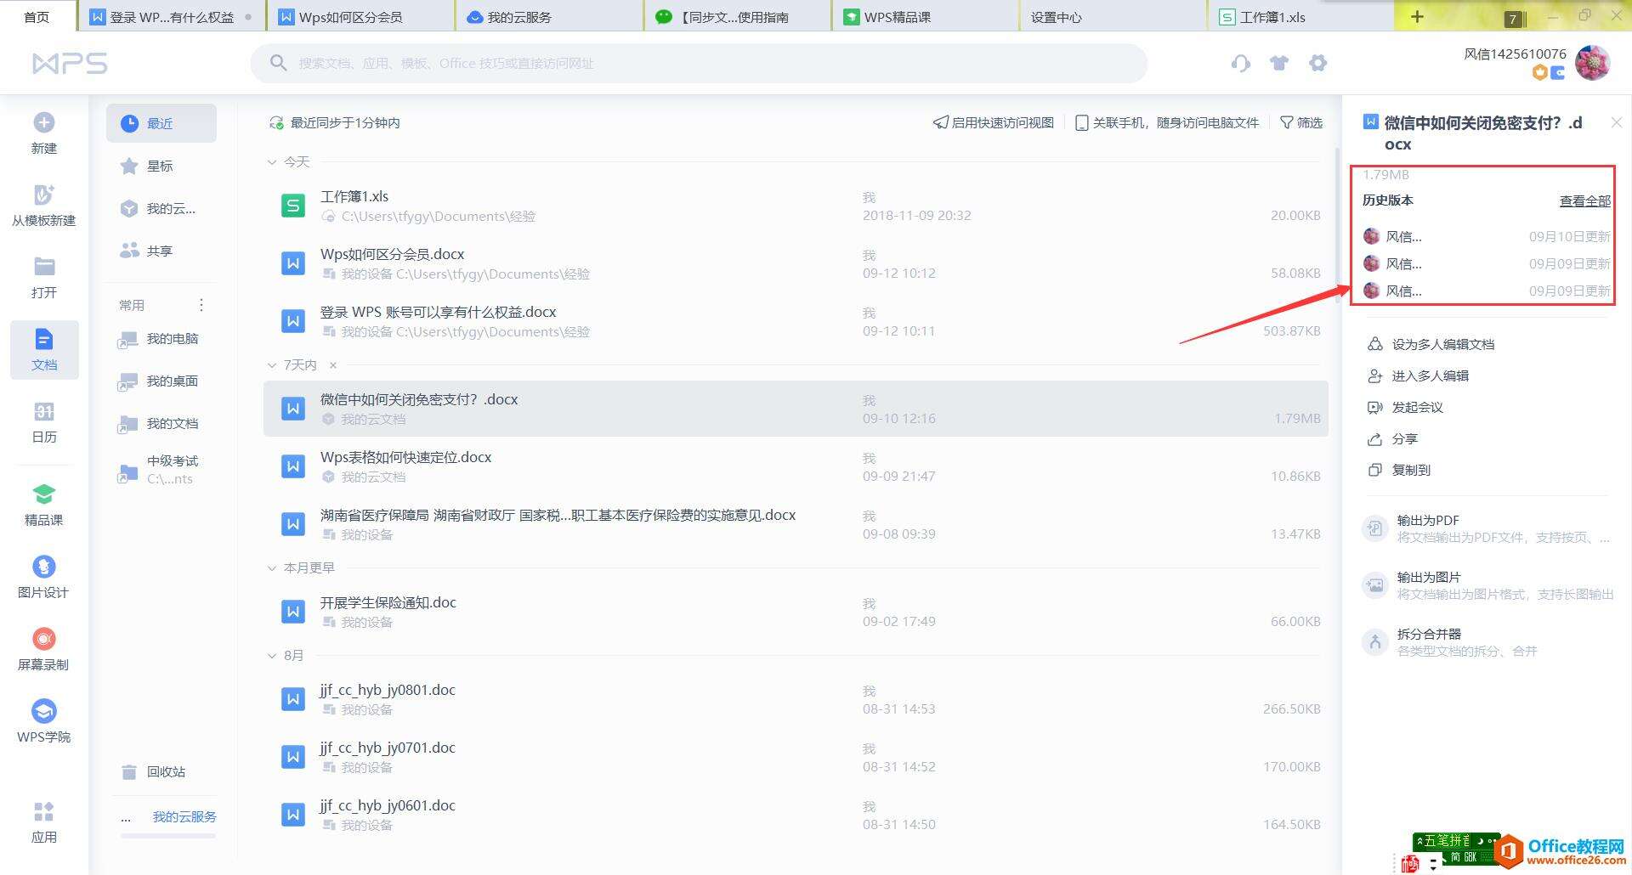Select 最近 (Recent) in navigation

click(161, 123)
